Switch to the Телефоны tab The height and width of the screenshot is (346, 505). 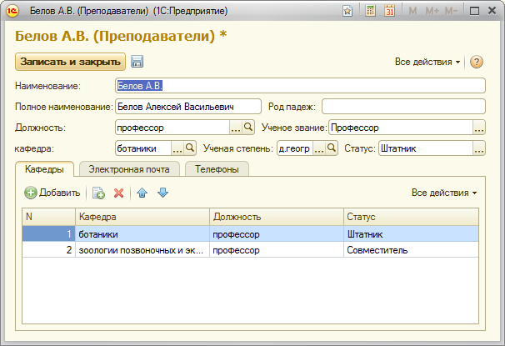[x=217, y=169]
